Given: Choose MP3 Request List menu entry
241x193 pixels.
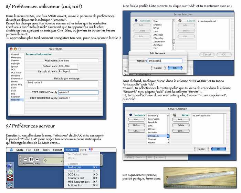Looking at the screenshot, I should point(82,182).
